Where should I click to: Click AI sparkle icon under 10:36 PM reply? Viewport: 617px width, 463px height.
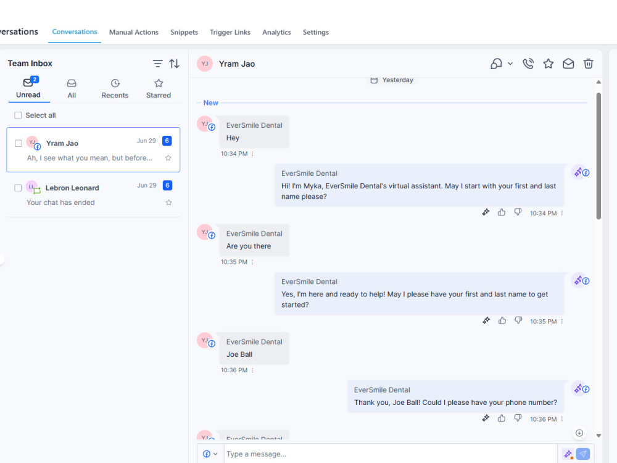[x=486, y=419]
